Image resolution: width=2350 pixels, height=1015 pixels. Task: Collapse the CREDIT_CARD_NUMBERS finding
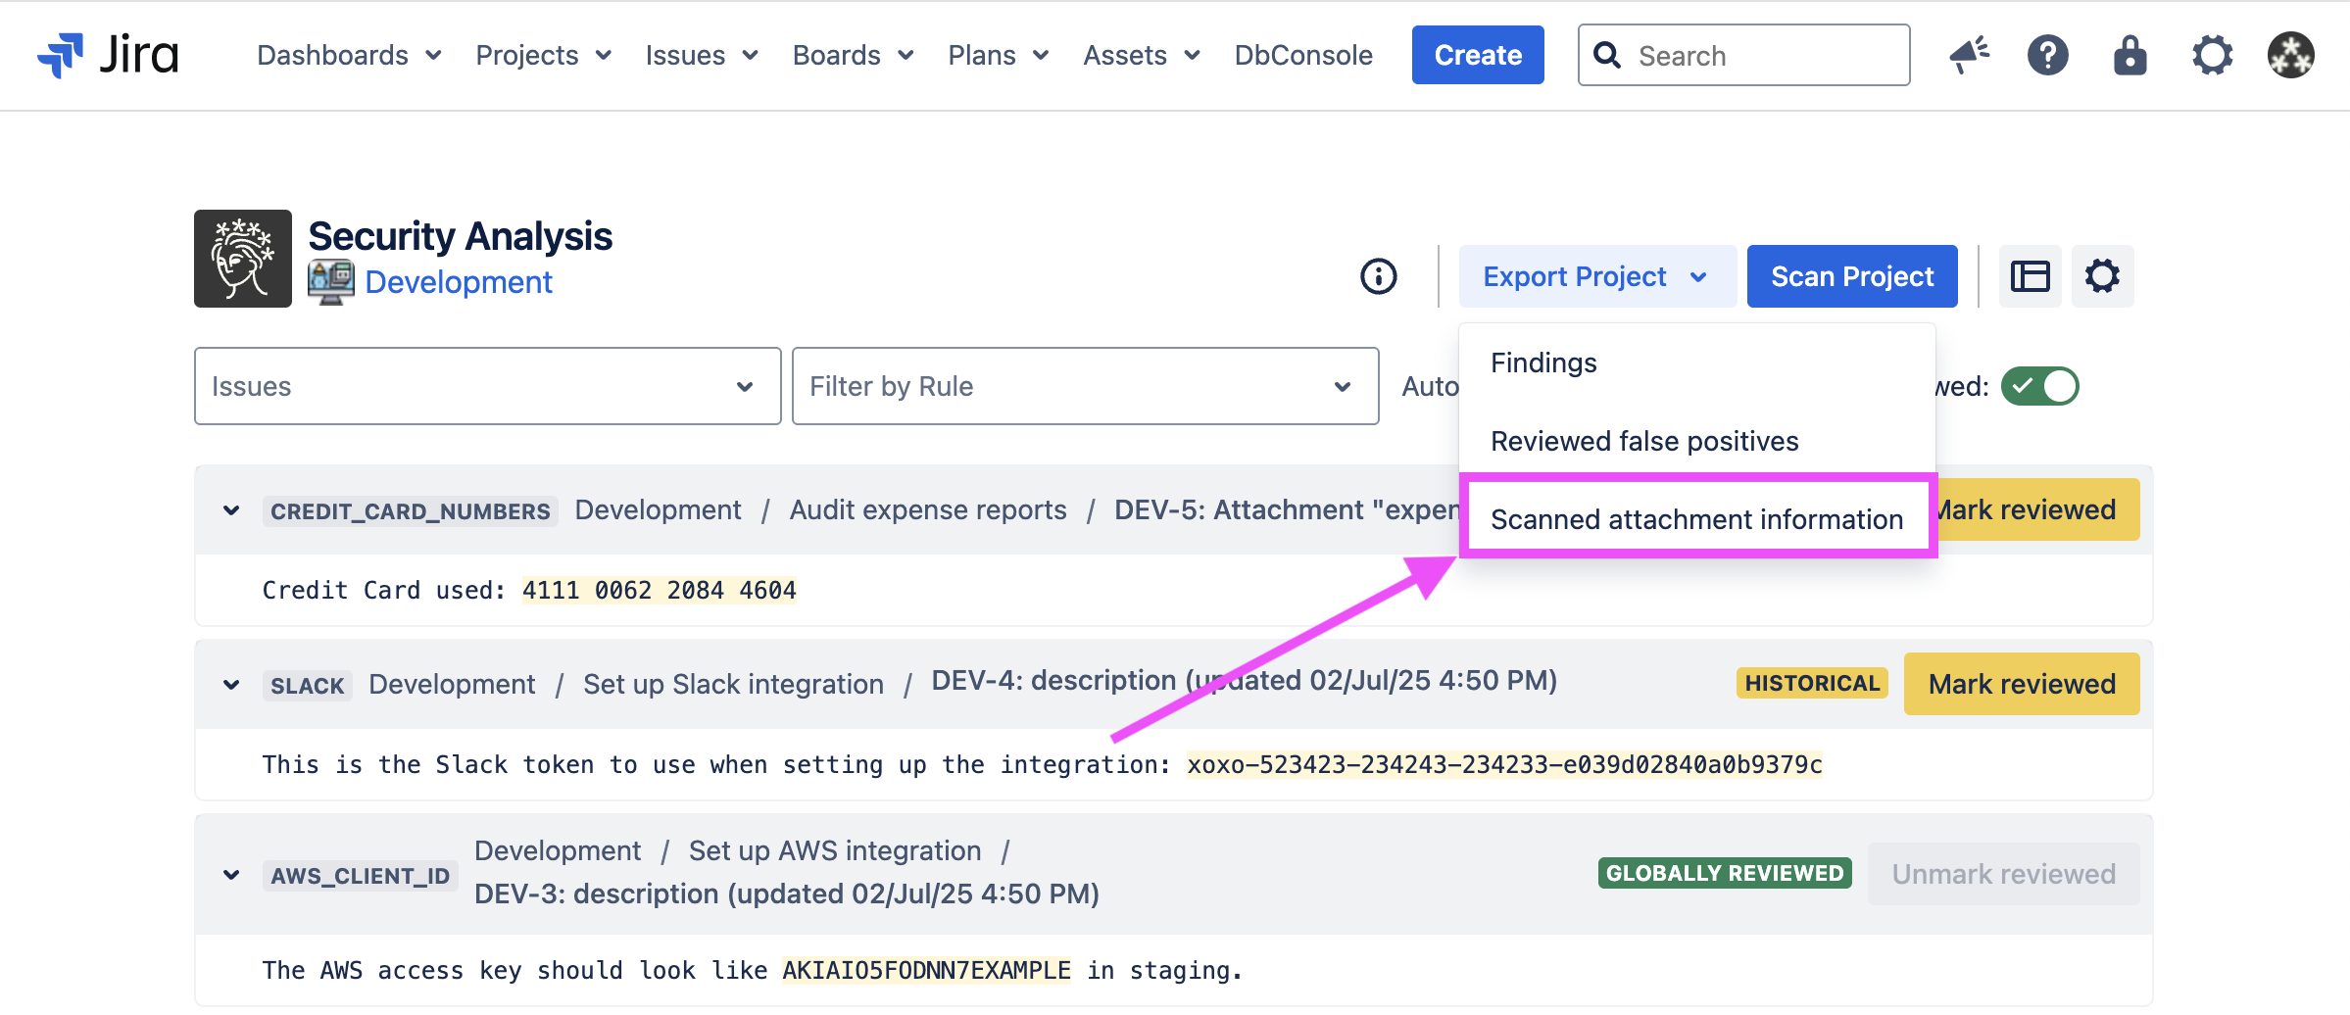pyautogui.click(x=231, y=510)
